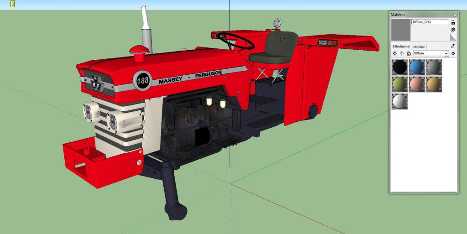Go forward with right arrow in Matières
This screenshot has height=234, width=467.
coord(401,53)
